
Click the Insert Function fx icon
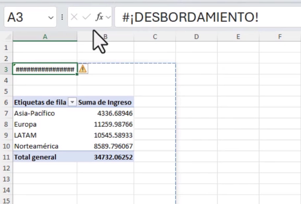[99, 17]
